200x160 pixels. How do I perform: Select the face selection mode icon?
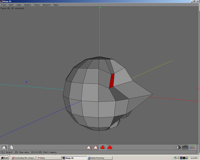102,147
